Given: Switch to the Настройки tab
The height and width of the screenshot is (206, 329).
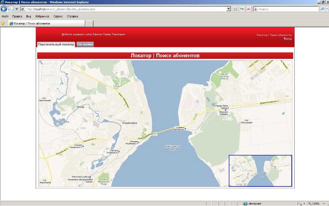Looking at the screenshot, I should pyautogui.click(x=85, y=44).
